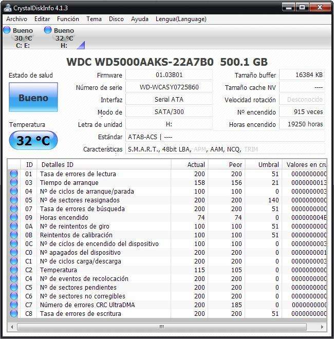Click status orb for row 0B Reintentos de calibración

coord(14,235)
